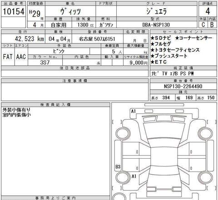Screen dimensions: 218x200
Task: Click sales point "★フルセグ"
Action: pyautogui.click(x=161, y=44)
